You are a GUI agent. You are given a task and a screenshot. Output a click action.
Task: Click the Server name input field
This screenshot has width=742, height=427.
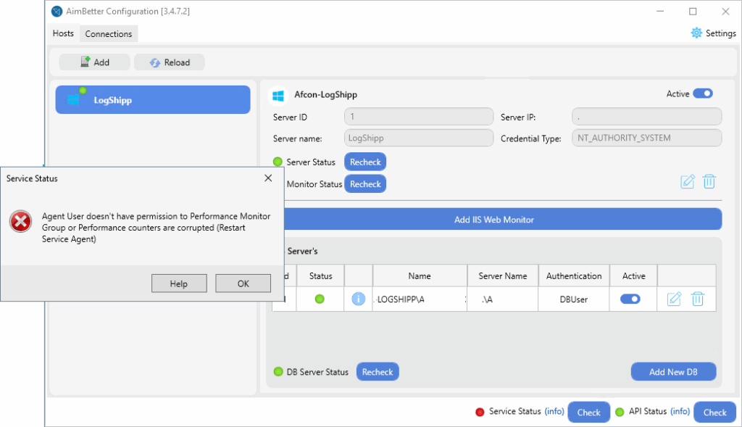418,138
